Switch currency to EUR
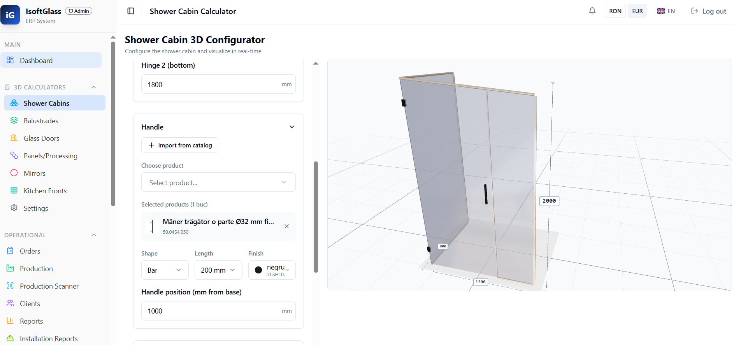 (x=637, y=11)
